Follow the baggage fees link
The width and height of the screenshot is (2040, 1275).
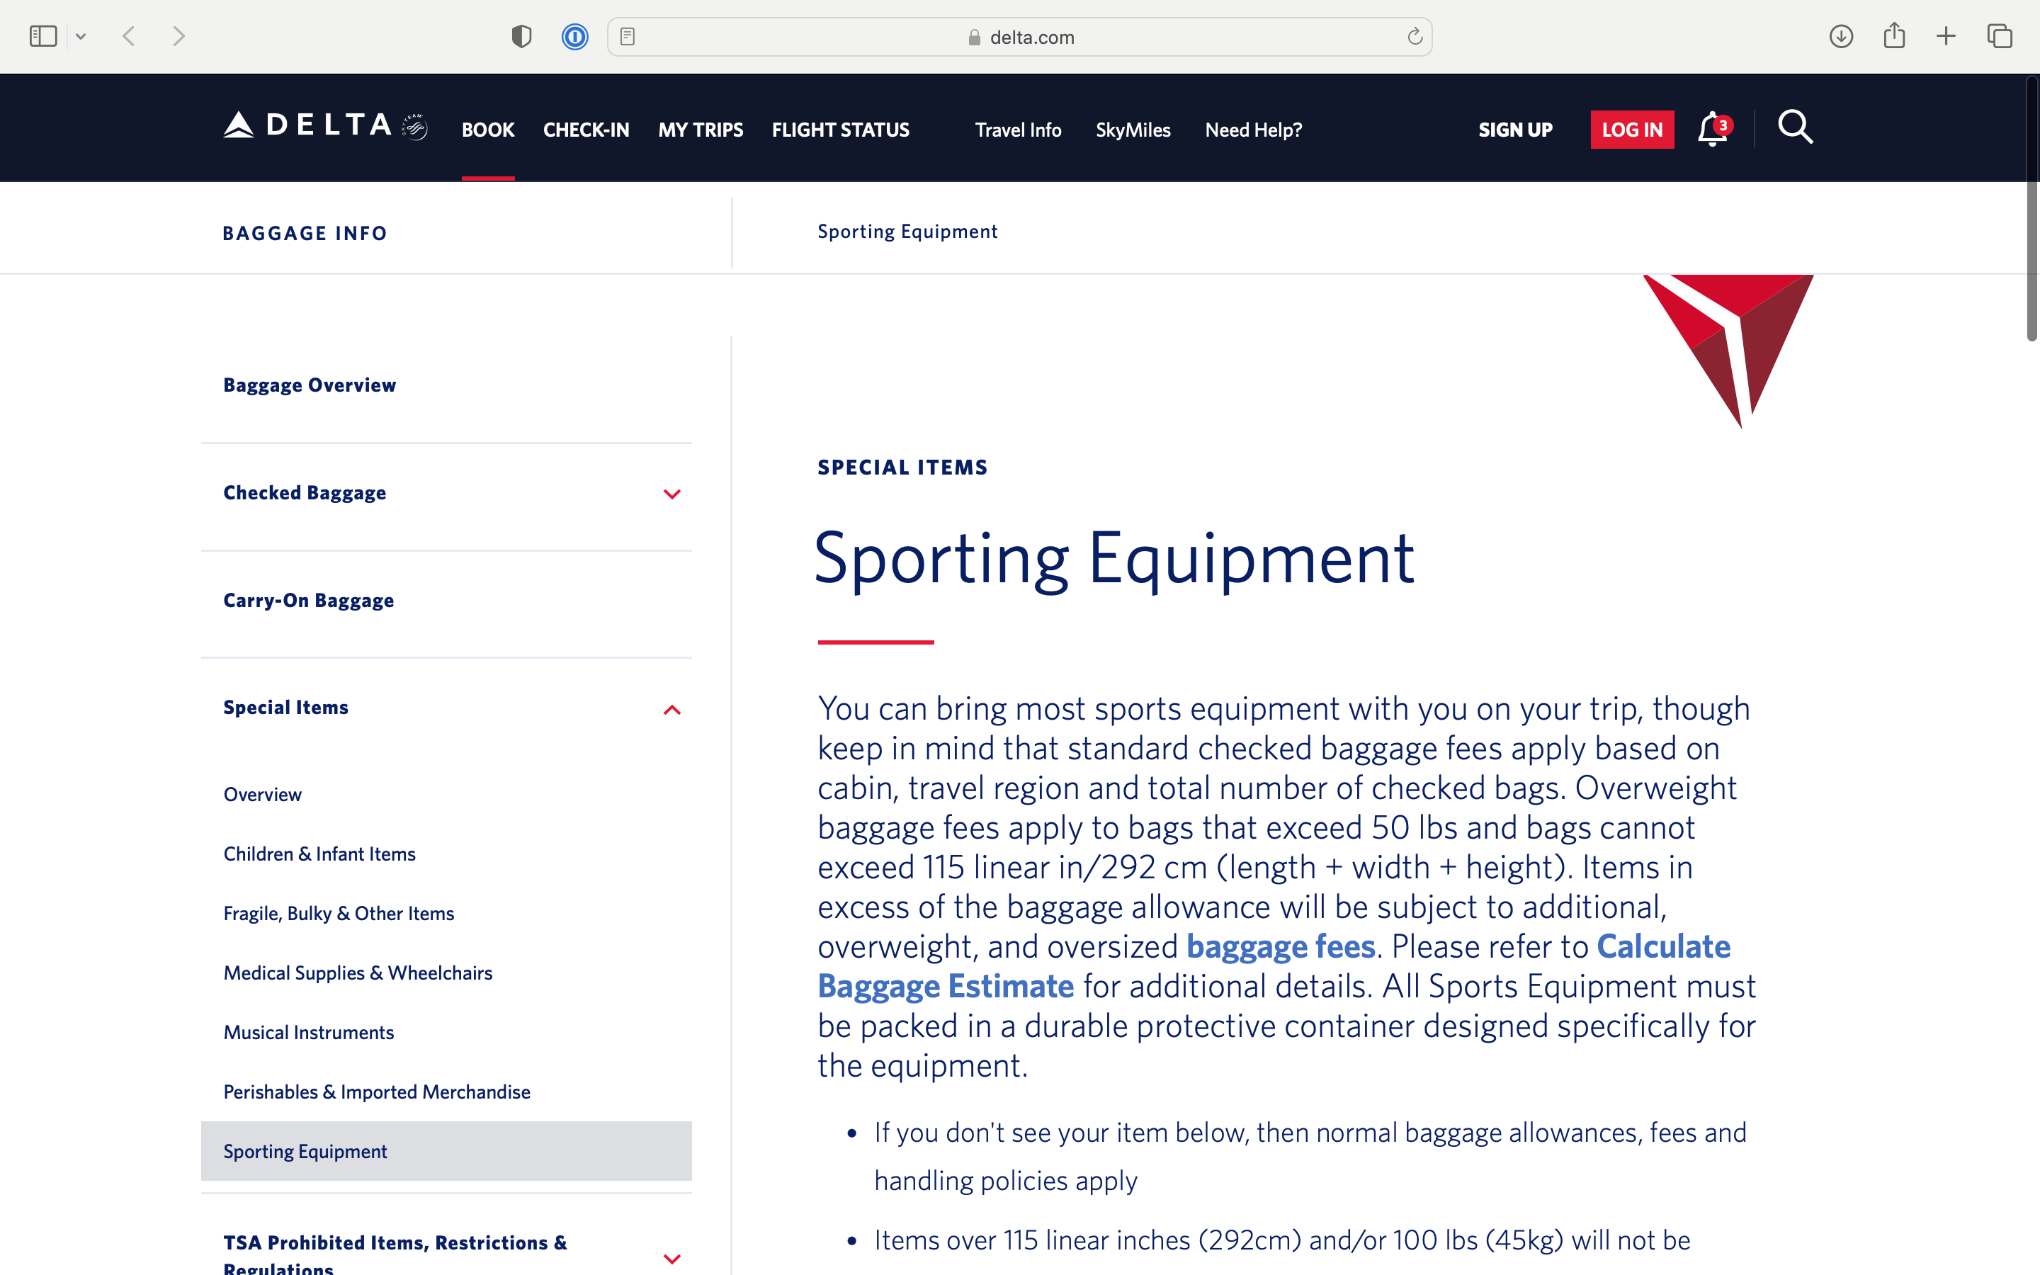[x=1281, y=946]
